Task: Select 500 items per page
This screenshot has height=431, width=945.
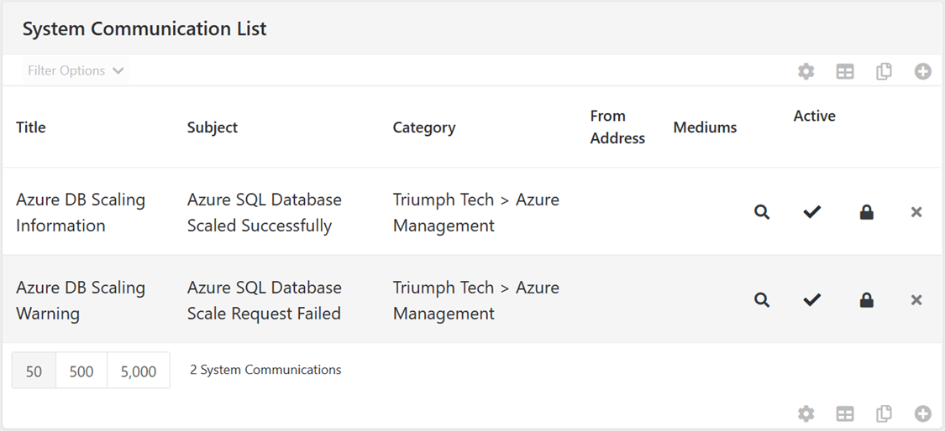Action: (x=81, y=371)
